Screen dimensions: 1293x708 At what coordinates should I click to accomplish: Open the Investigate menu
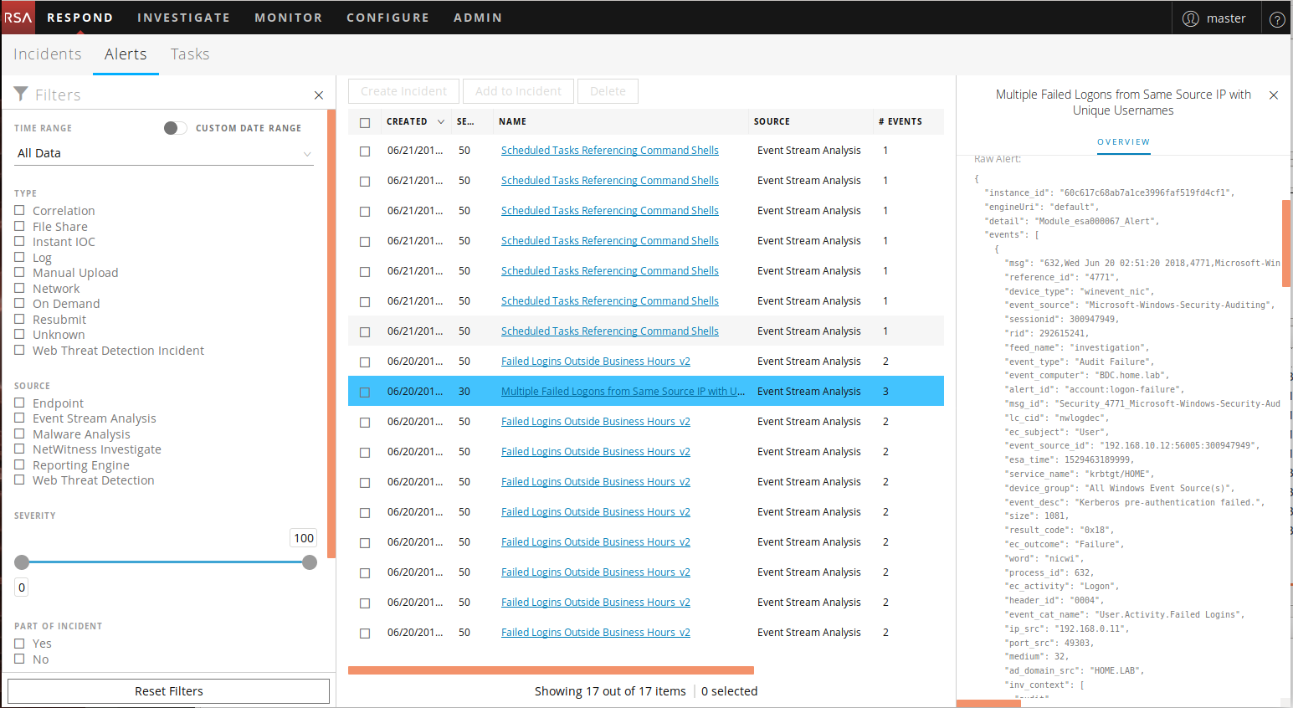pos(183,18)
